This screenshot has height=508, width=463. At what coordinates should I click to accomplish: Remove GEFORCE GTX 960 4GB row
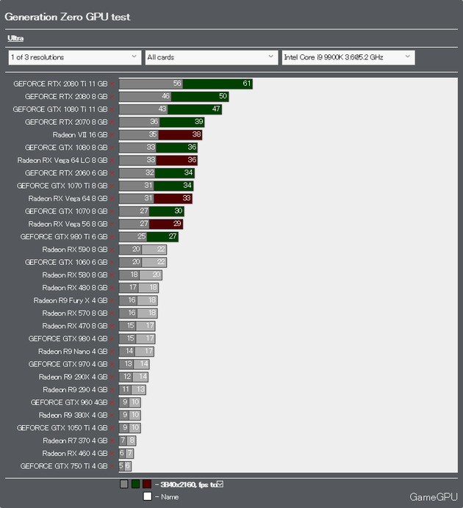[x=112, y=402]
